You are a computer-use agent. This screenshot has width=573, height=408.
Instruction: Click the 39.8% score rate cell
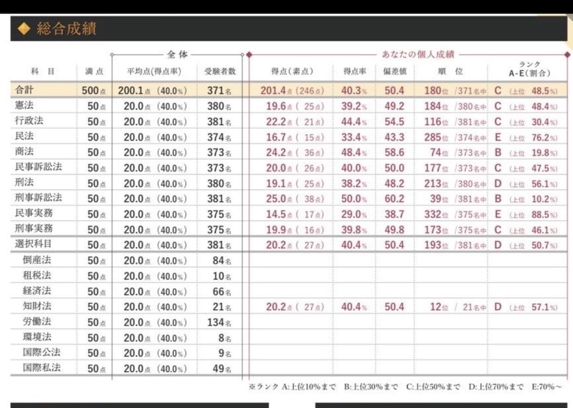(x=354, y=230)
